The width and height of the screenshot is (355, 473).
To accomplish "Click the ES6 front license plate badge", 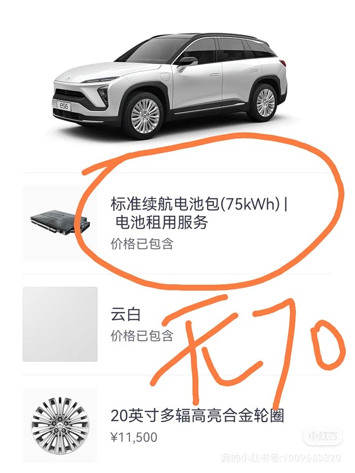I will 64,106.
